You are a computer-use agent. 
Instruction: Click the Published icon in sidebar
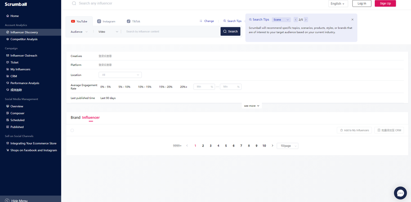7,127
